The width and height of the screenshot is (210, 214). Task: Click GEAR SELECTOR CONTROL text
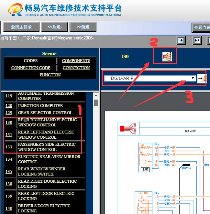[x=45, y=113]
